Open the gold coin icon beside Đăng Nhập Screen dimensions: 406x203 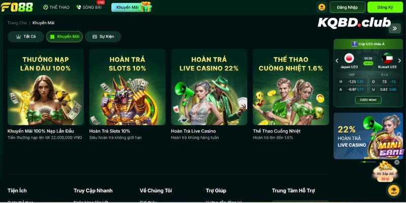point(322,7)
